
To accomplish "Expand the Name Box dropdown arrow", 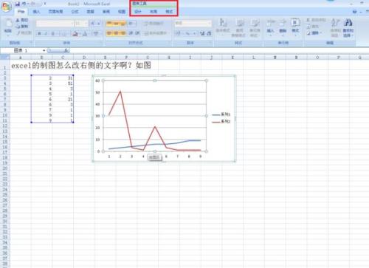I will click(x=44, y=50).
